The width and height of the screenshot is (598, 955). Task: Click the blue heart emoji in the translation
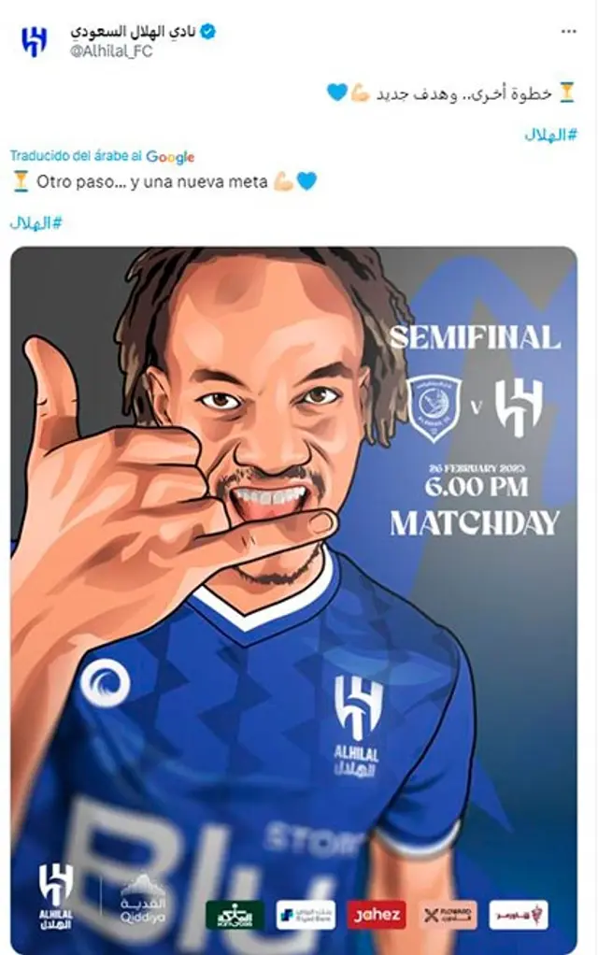306,181
